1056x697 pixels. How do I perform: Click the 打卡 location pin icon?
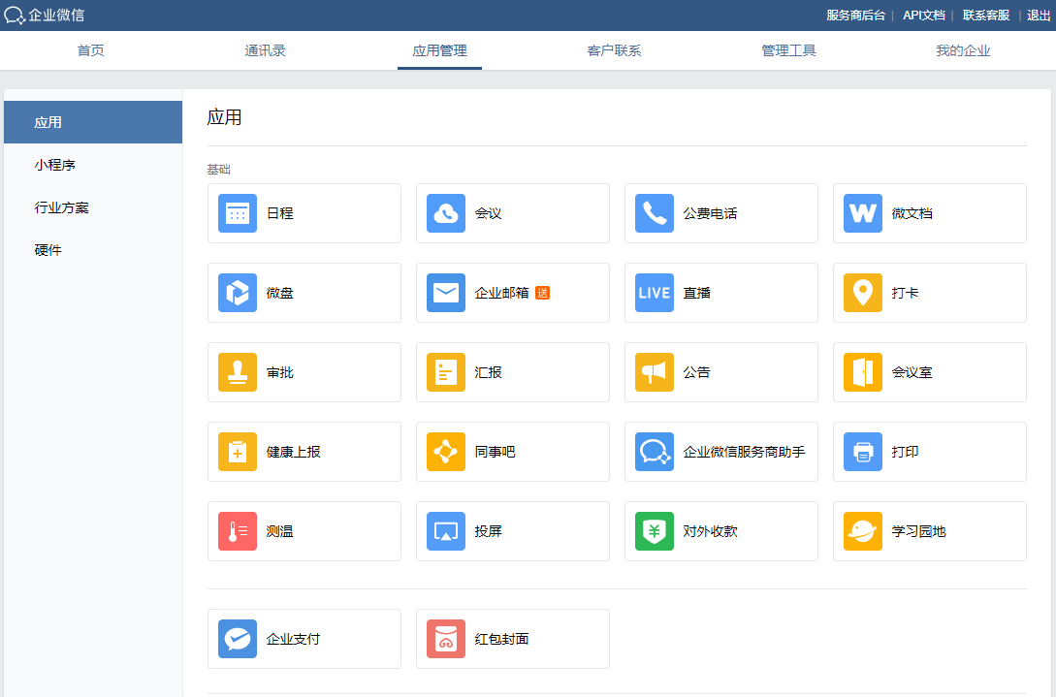click(x=863, y=293)
